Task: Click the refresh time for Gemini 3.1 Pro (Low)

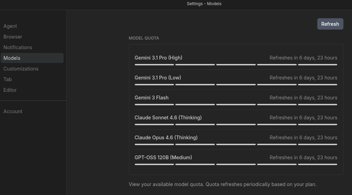Action: tap(303, 78)
